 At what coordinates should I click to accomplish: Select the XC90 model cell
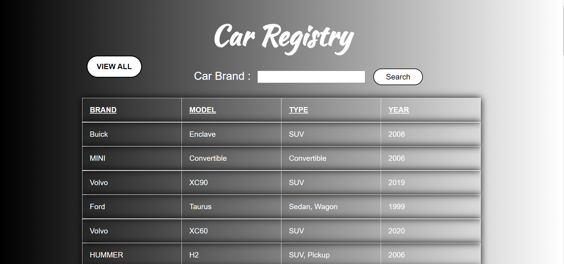click(231, 182)
